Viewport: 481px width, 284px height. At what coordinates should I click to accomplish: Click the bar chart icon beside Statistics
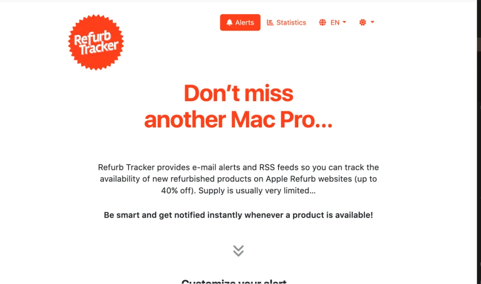coord(270,23)
